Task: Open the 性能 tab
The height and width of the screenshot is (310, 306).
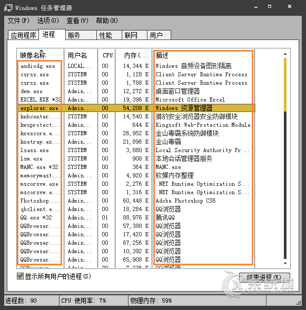Action: pos(109,35)
